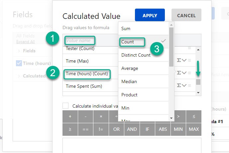The width and height of the screenshot is (229, 153).
Task: Enable Calculate individual values checkbox
Action: pyautogui.click(x=65, y=106)
